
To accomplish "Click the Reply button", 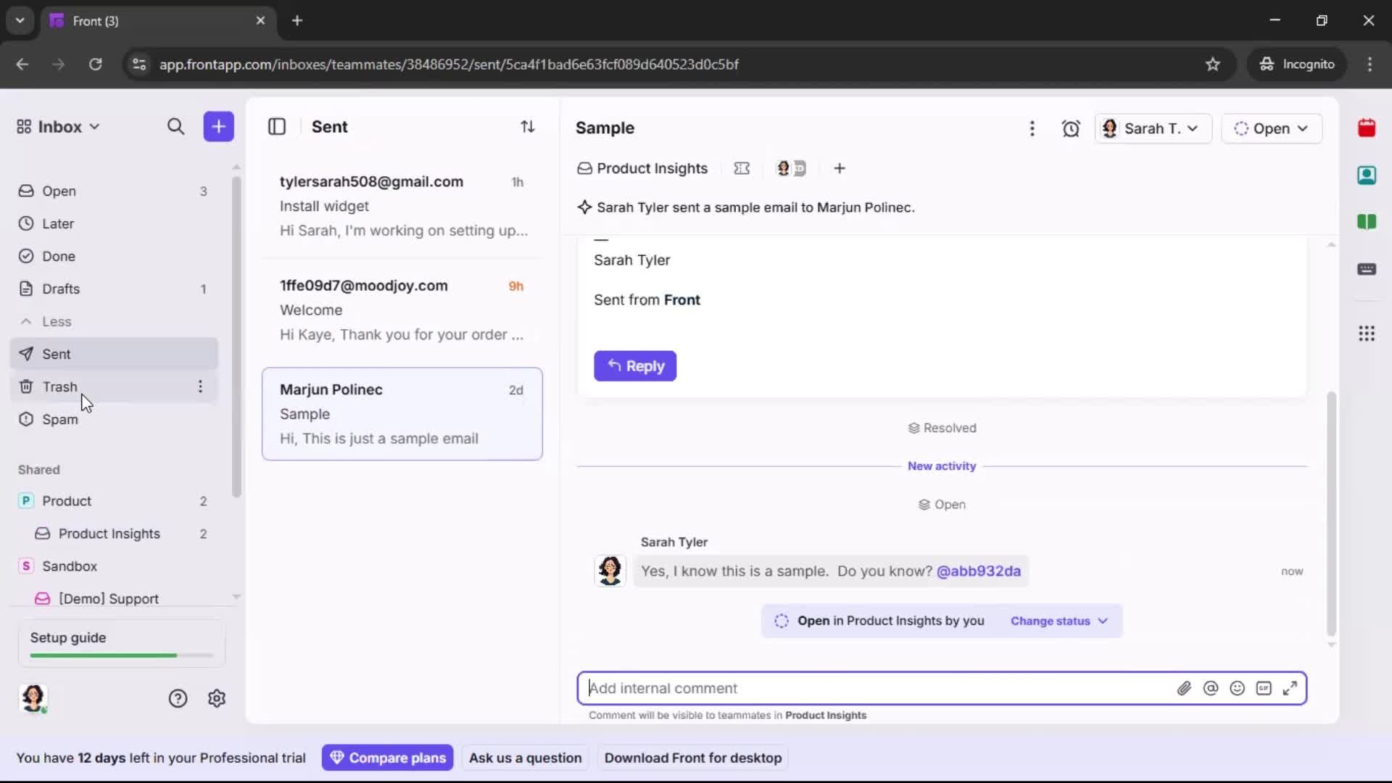I will (634, 366).
